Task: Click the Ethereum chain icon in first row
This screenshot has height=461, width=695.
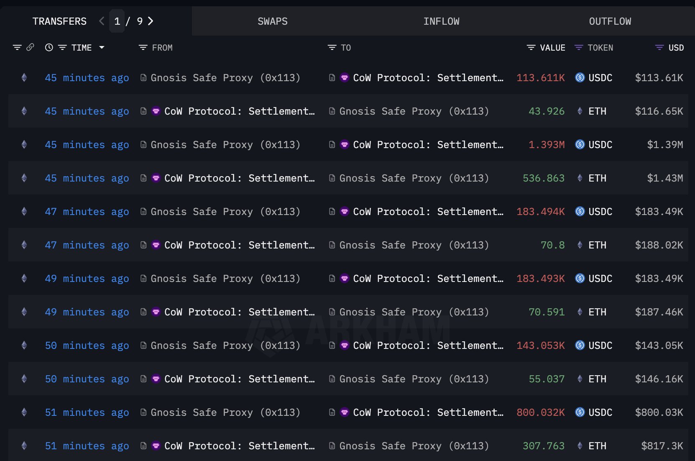Action: coord(24,77)
